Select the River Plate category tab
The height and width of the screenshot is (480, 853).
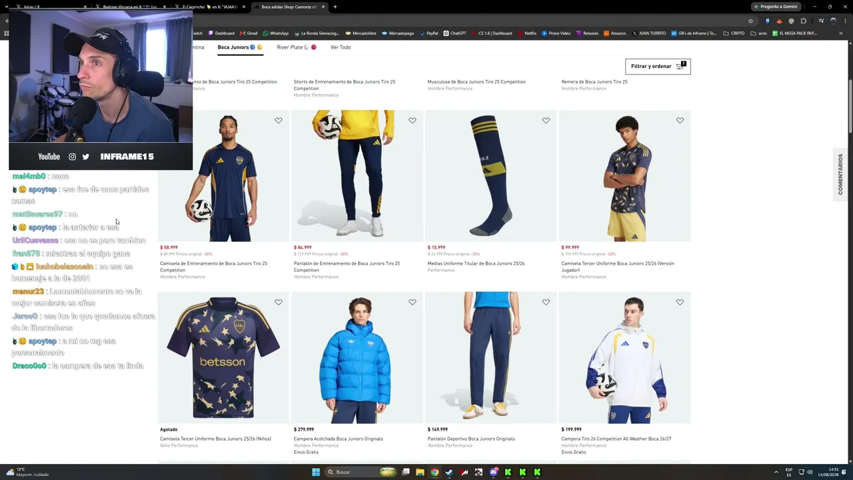coord(297,47)
